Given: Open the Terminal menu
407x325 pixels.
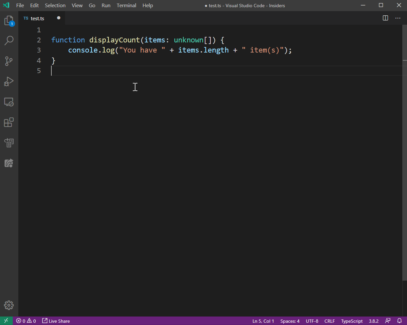Looking at the screenshot, I should coord(126,5).
